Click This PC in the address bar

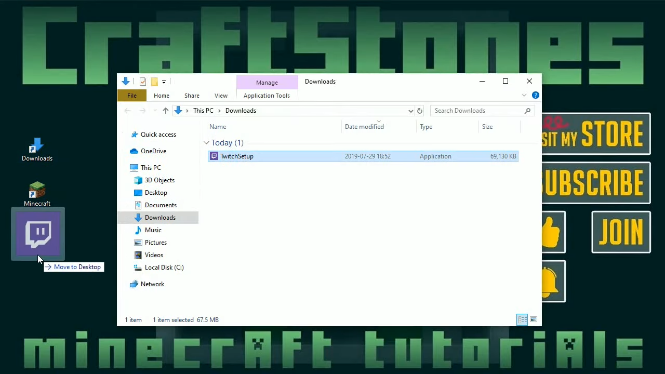(203, 111)
